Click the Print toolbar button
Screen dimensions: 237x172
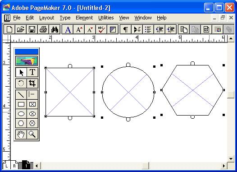tap(43, 29)
